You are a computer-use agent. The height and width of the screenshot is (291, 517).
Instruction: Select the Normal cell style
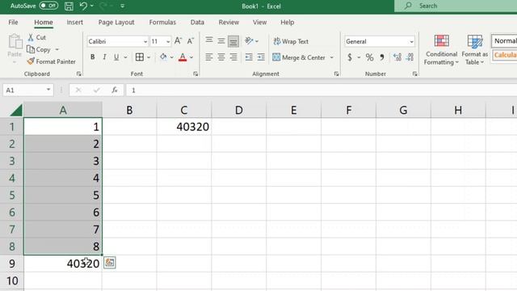[x=504, y=41]
